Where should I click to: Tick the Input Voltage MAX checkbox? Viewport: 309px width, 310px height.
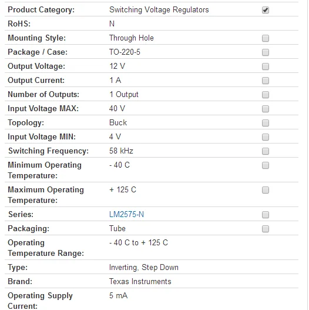[266, 109]
